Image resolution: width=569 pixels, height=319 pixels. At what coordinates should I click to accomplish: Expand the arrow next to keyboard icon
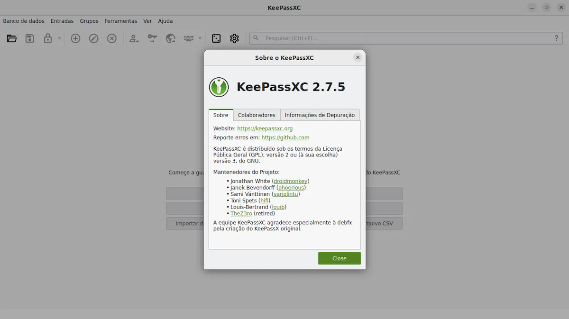(x=200, y=38)
